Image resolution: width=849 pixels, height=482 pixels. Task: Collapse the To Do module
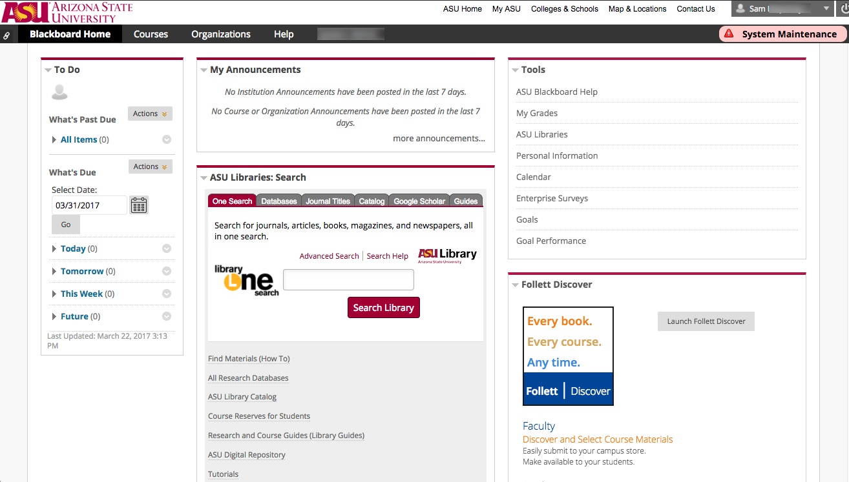[48, 70]
